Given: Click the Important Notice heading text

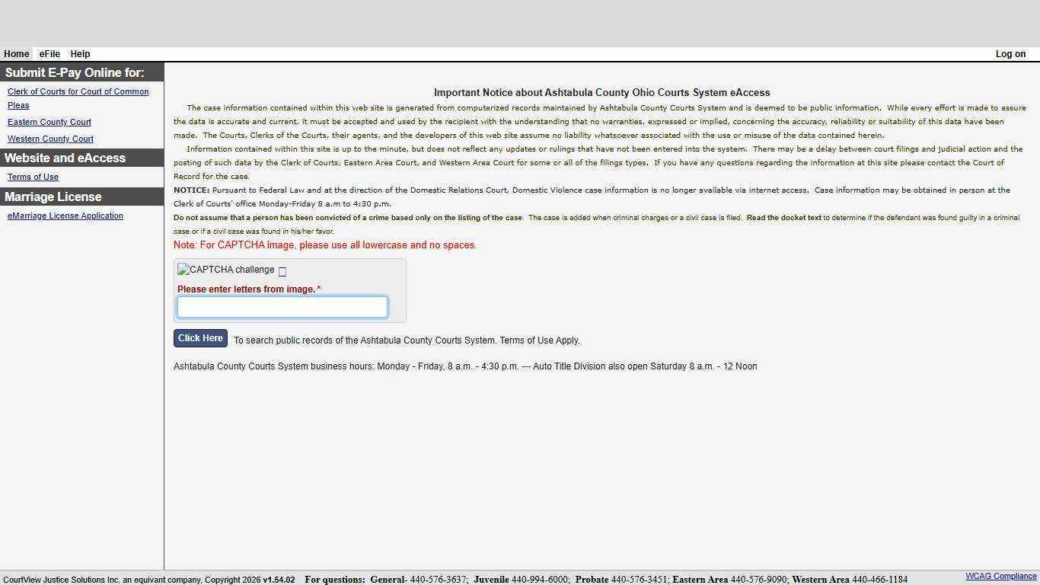Looking at the screenshot, I should [601, 93].
